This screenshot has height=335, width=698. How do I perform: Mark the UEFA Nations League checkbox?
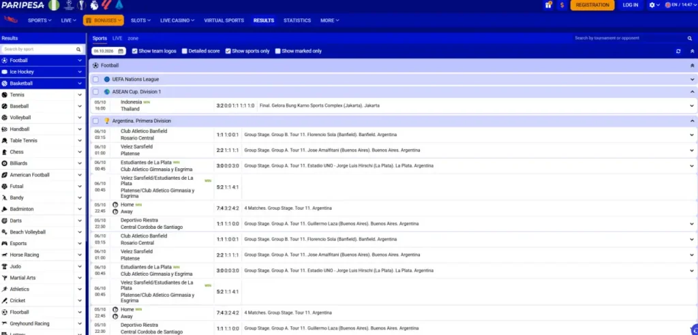click(95, 79)
